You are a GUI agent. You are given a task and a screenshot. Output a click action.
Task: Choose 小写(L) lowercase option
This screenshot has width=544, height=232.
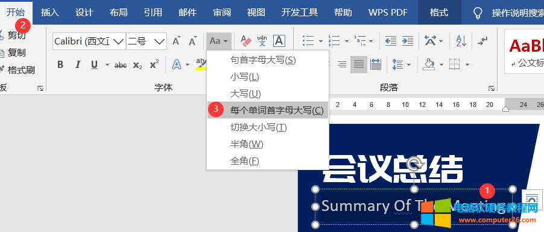click(x=268, y=77)
